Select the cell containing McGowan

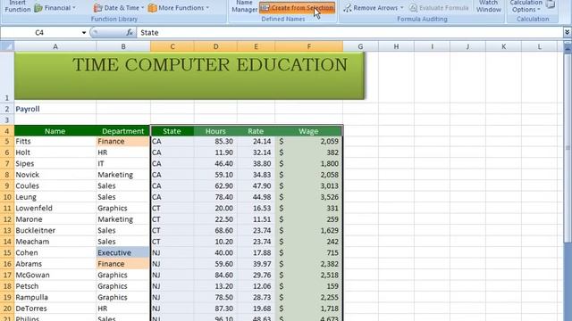(x=55, y=276)
